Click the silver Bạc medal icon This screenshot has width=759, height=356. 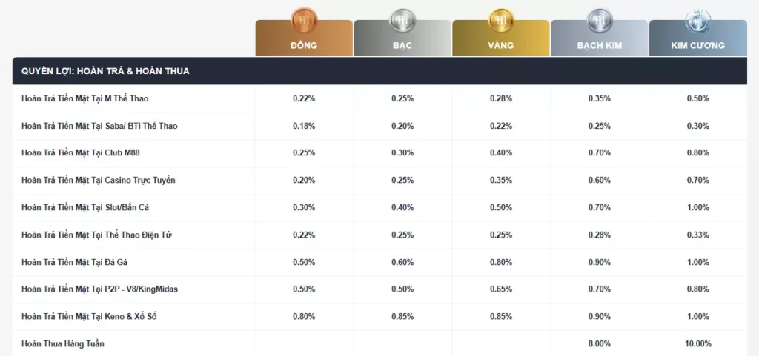point(402,20)
